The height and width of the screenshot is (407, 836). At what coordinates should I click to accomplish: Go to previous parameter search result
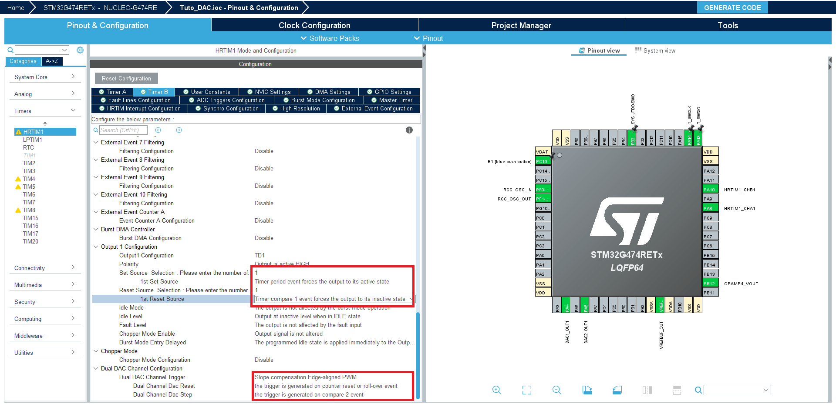coord(158,130)
